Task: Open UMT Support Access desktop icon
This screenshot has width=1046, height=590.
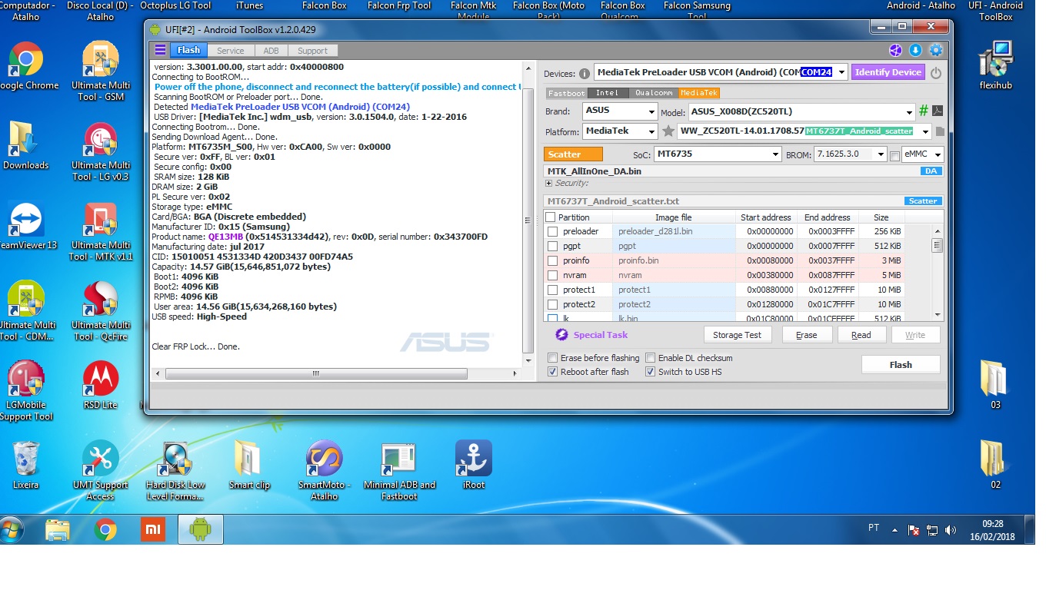Action: [101, 471]
